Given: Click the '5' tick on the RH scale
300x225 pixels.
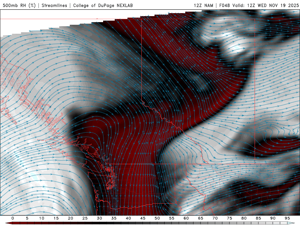Looking at the screenshot, I should click(x=27, y=218).
